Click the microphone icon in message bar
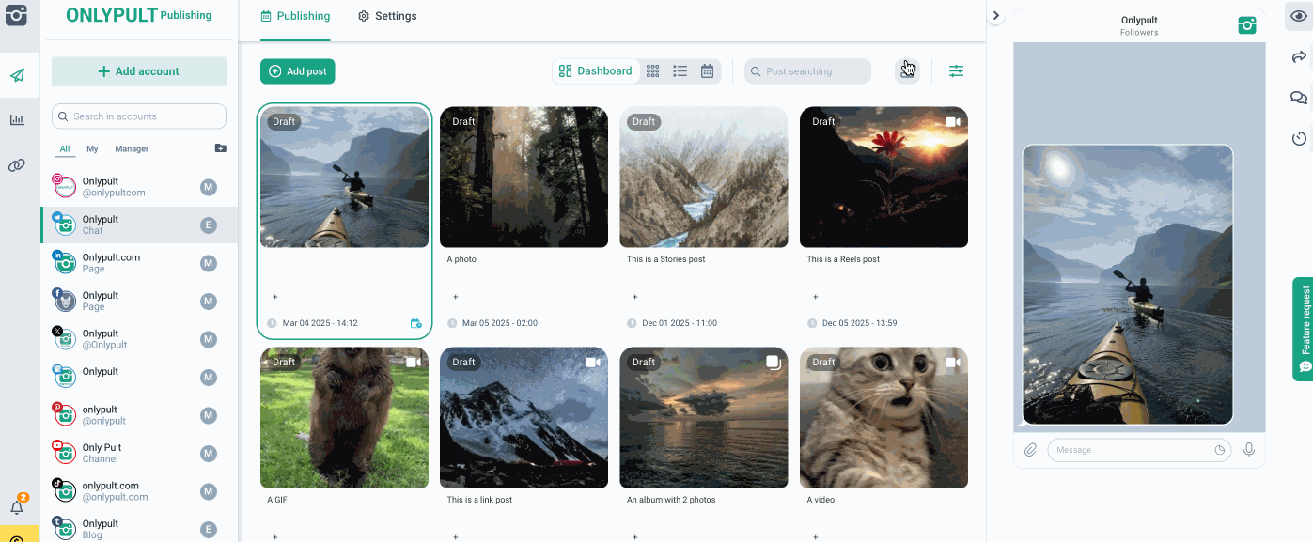 [x=1249, y=450]
